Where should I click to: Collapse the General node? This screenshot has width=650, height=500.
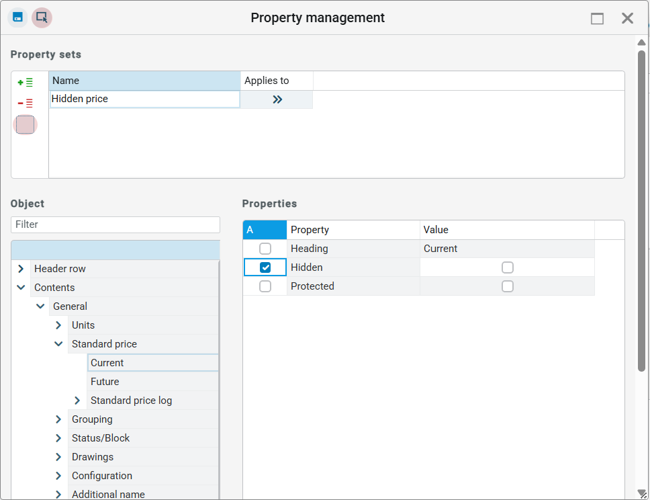[40, 306]
